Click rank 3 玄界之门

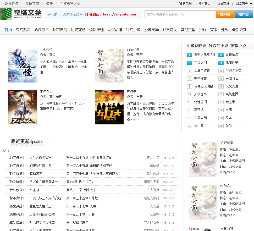click(x=200, y=63)
